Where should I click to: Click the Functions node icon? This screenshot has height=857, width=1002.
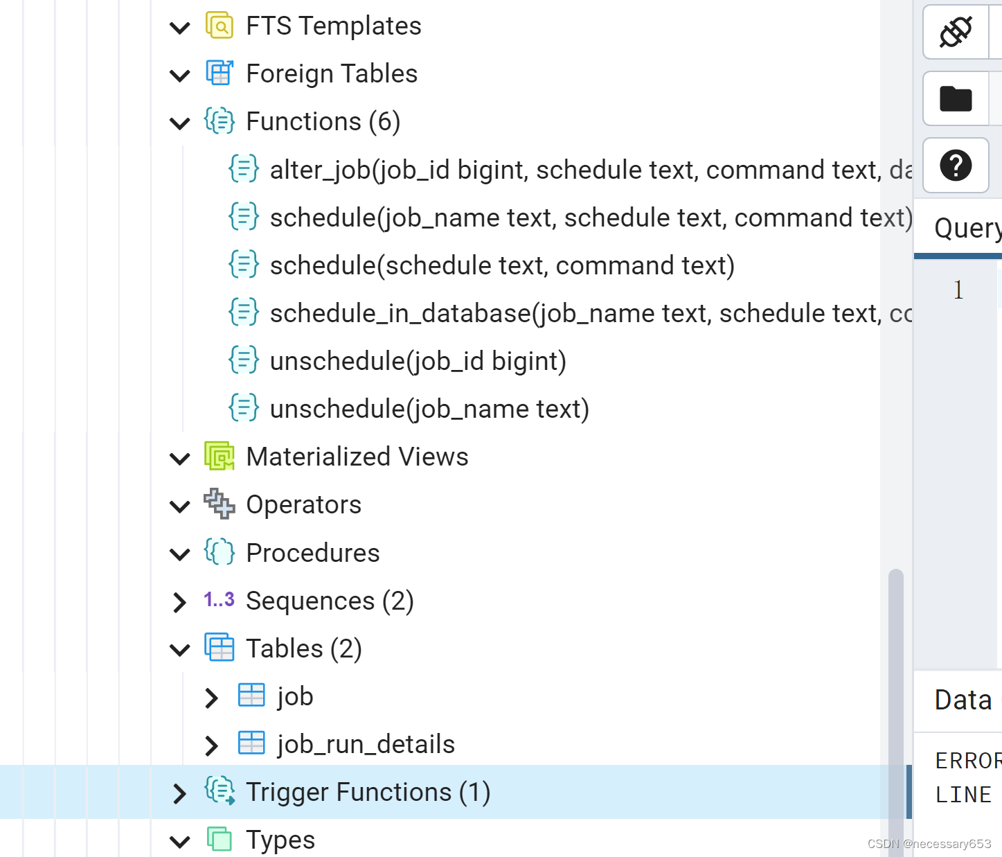coord(219,121)
